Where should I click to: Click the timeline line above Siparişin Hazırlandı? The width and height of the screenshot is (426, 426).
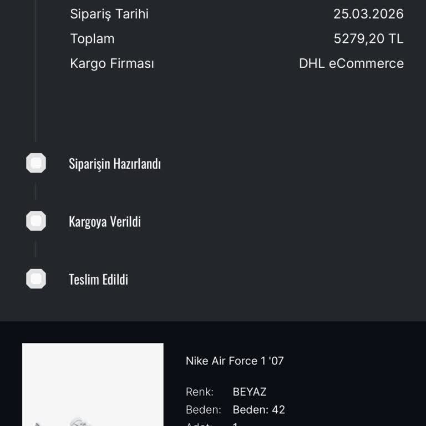(36, 83)
